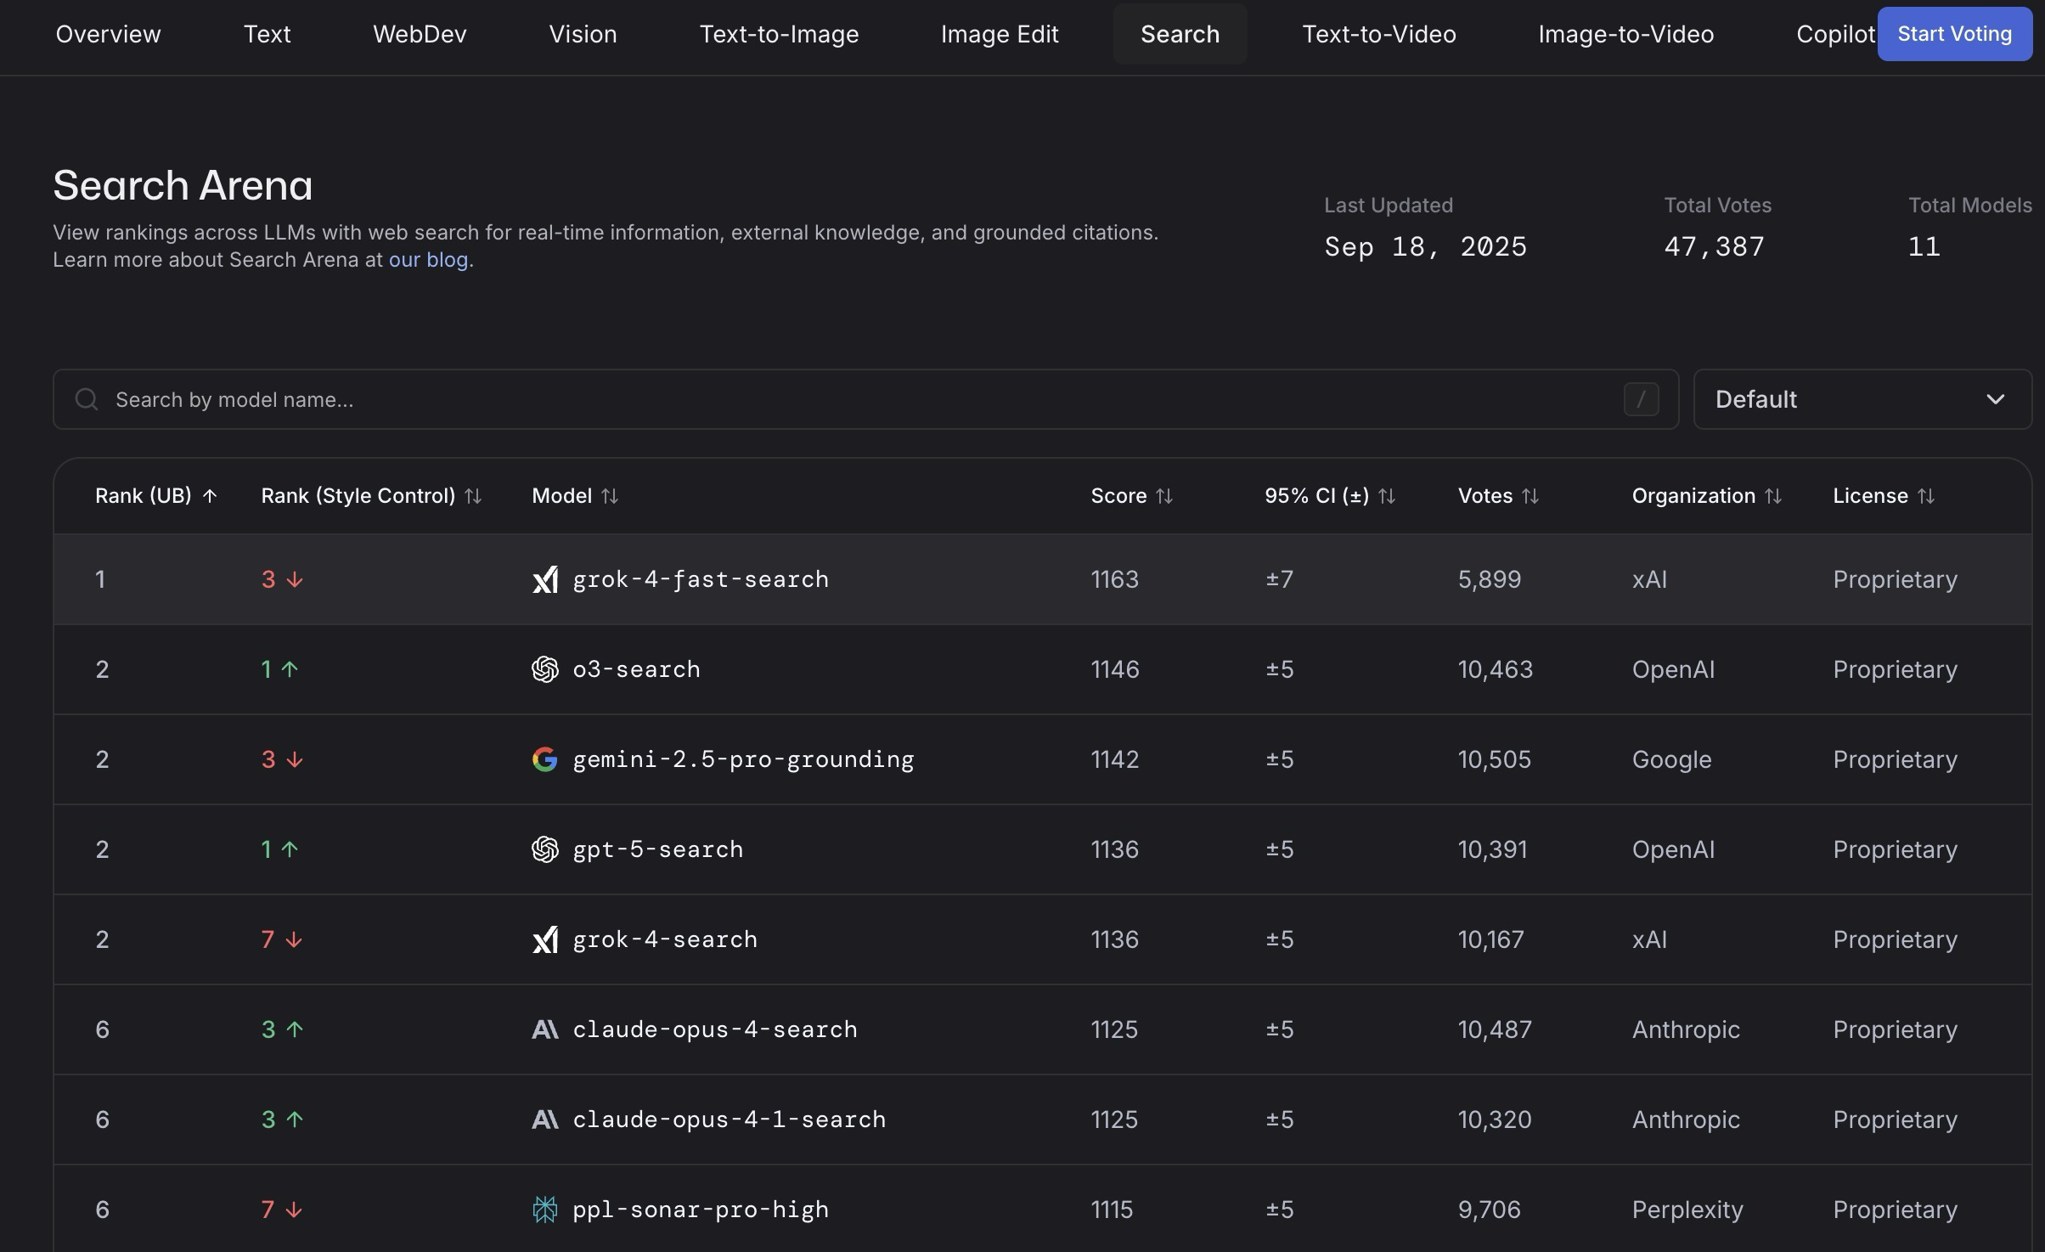Click the Perplexity logo beside ppl-sonar-pro-high

544,1210
